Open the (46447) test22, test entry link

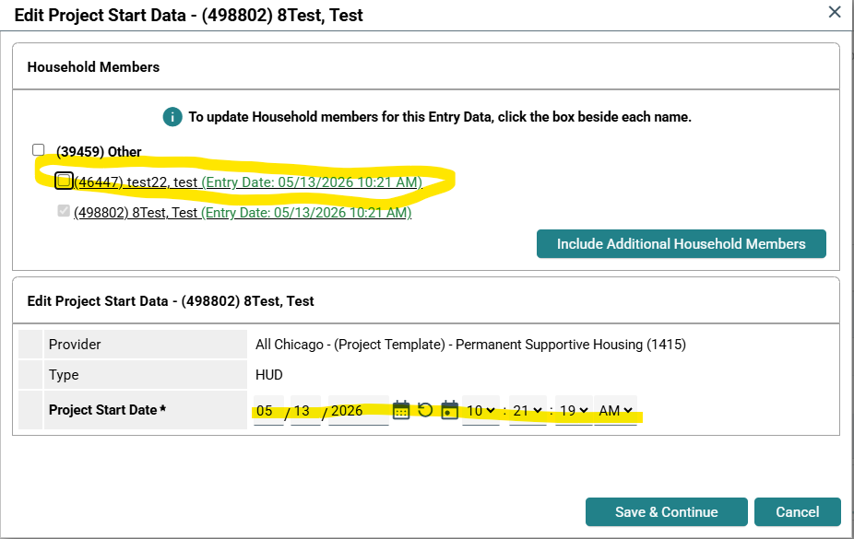point(248,182)
